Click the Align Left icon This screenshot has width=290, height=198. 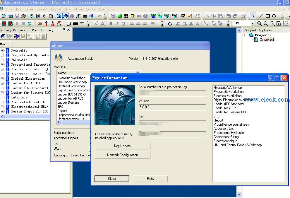132,24
